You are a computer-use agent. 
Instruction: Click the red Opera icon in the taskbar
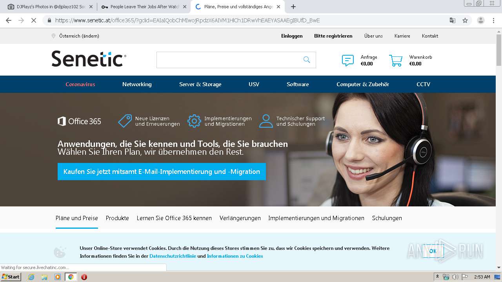click(84, 277)
